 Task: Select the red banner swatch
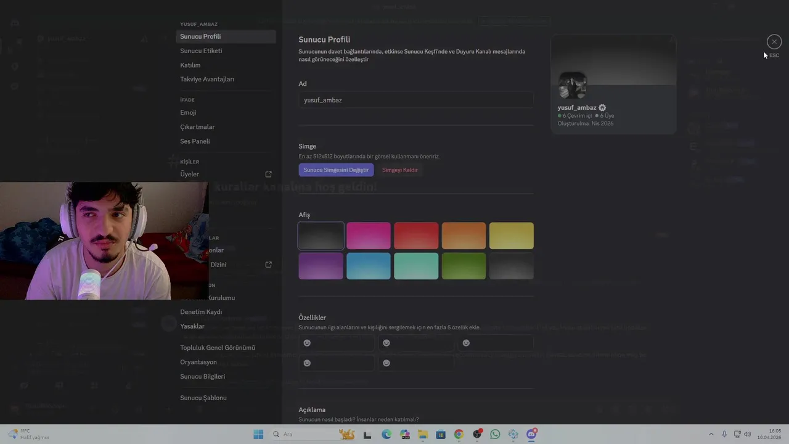click(416, 236)
